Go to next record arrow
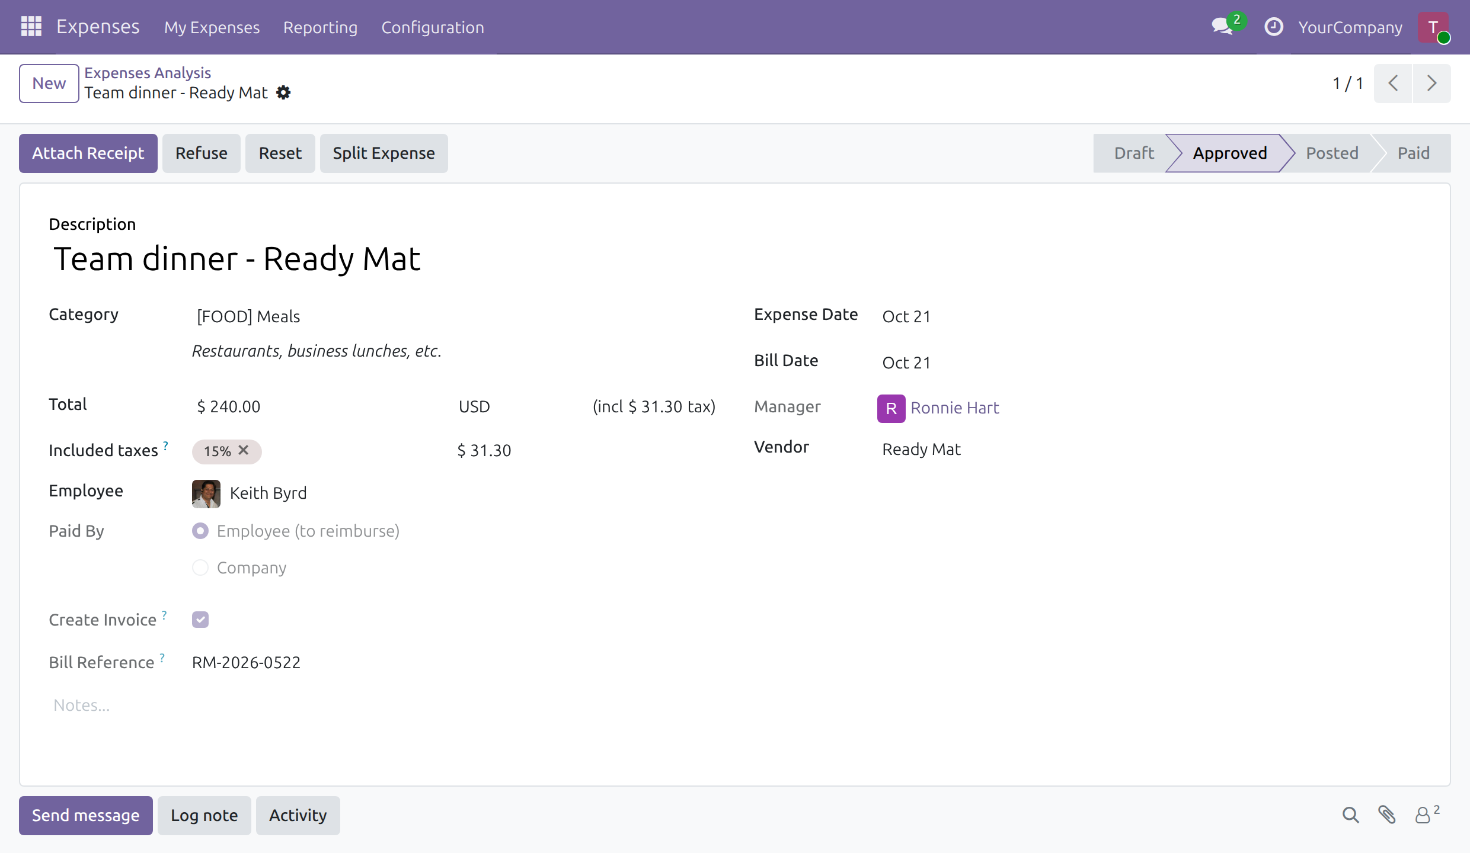This screenshot has height=853, width=1470. [x=1431, y=83]
